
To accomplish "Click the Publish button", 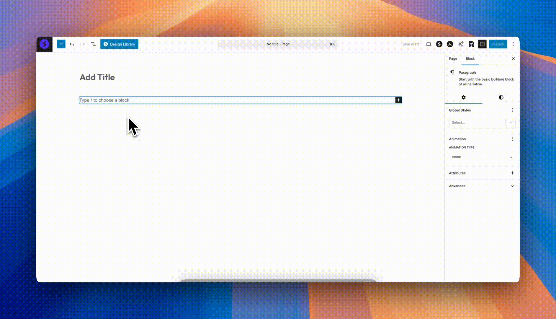I will click(x=498, y=44).
